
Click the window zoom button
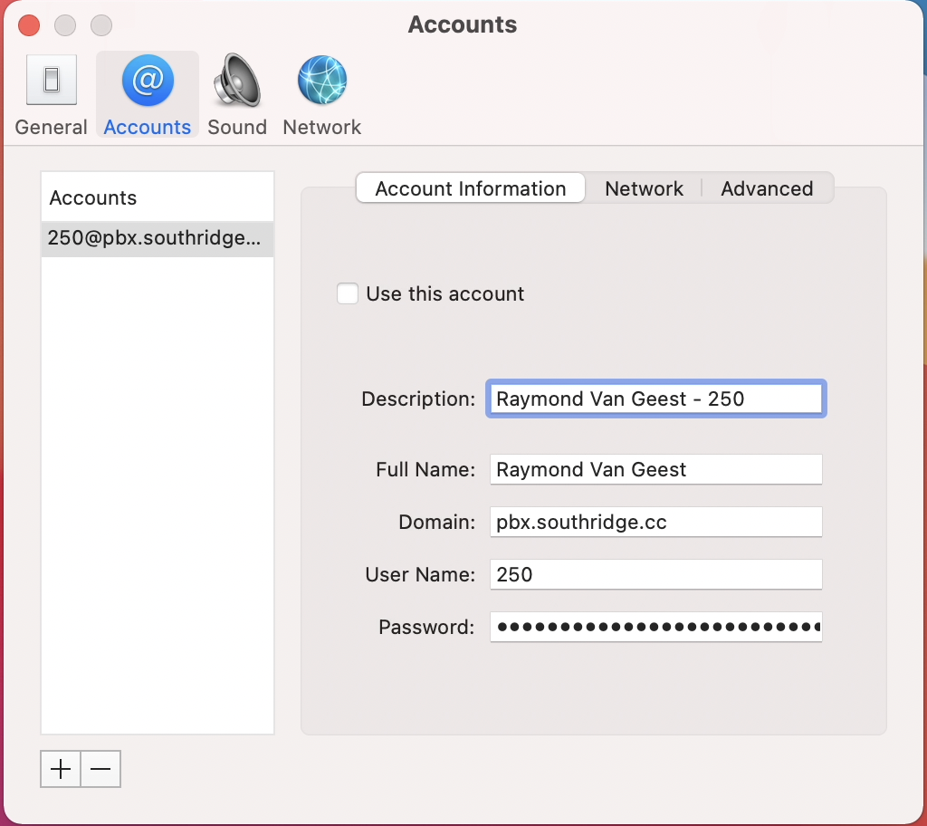[101, 25]
